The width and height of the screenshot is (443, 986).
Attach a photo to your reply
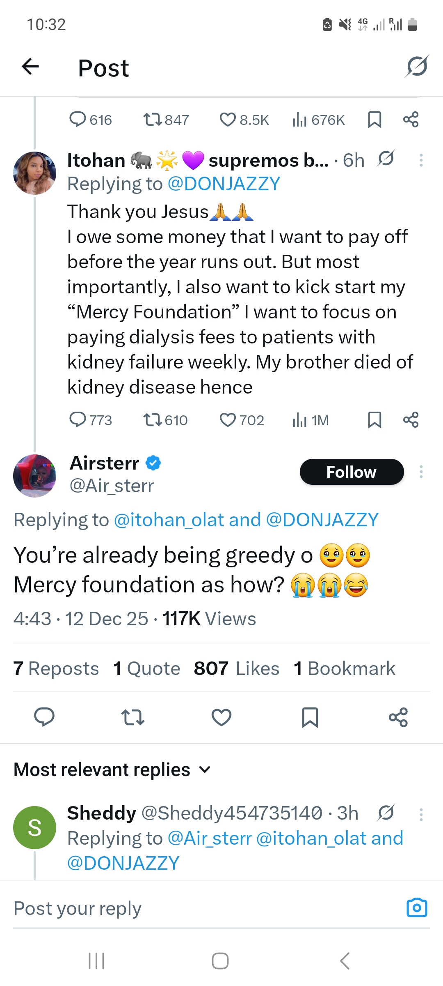(417, 908)
